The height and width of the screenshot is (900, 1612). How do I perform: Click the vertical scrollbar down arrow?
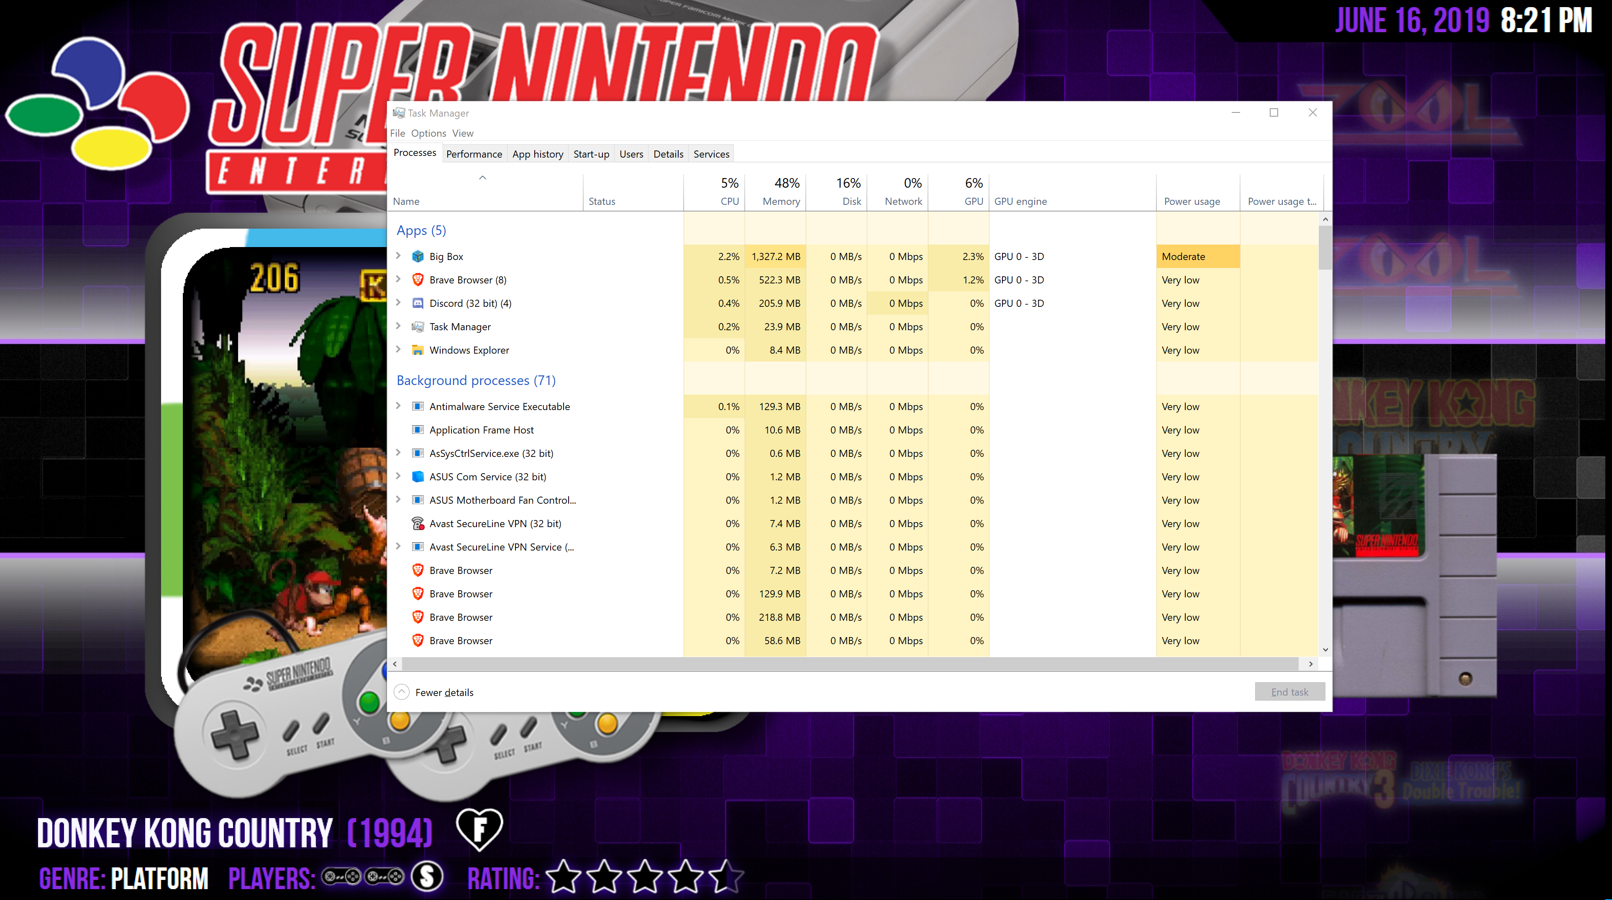[1325, 650]
